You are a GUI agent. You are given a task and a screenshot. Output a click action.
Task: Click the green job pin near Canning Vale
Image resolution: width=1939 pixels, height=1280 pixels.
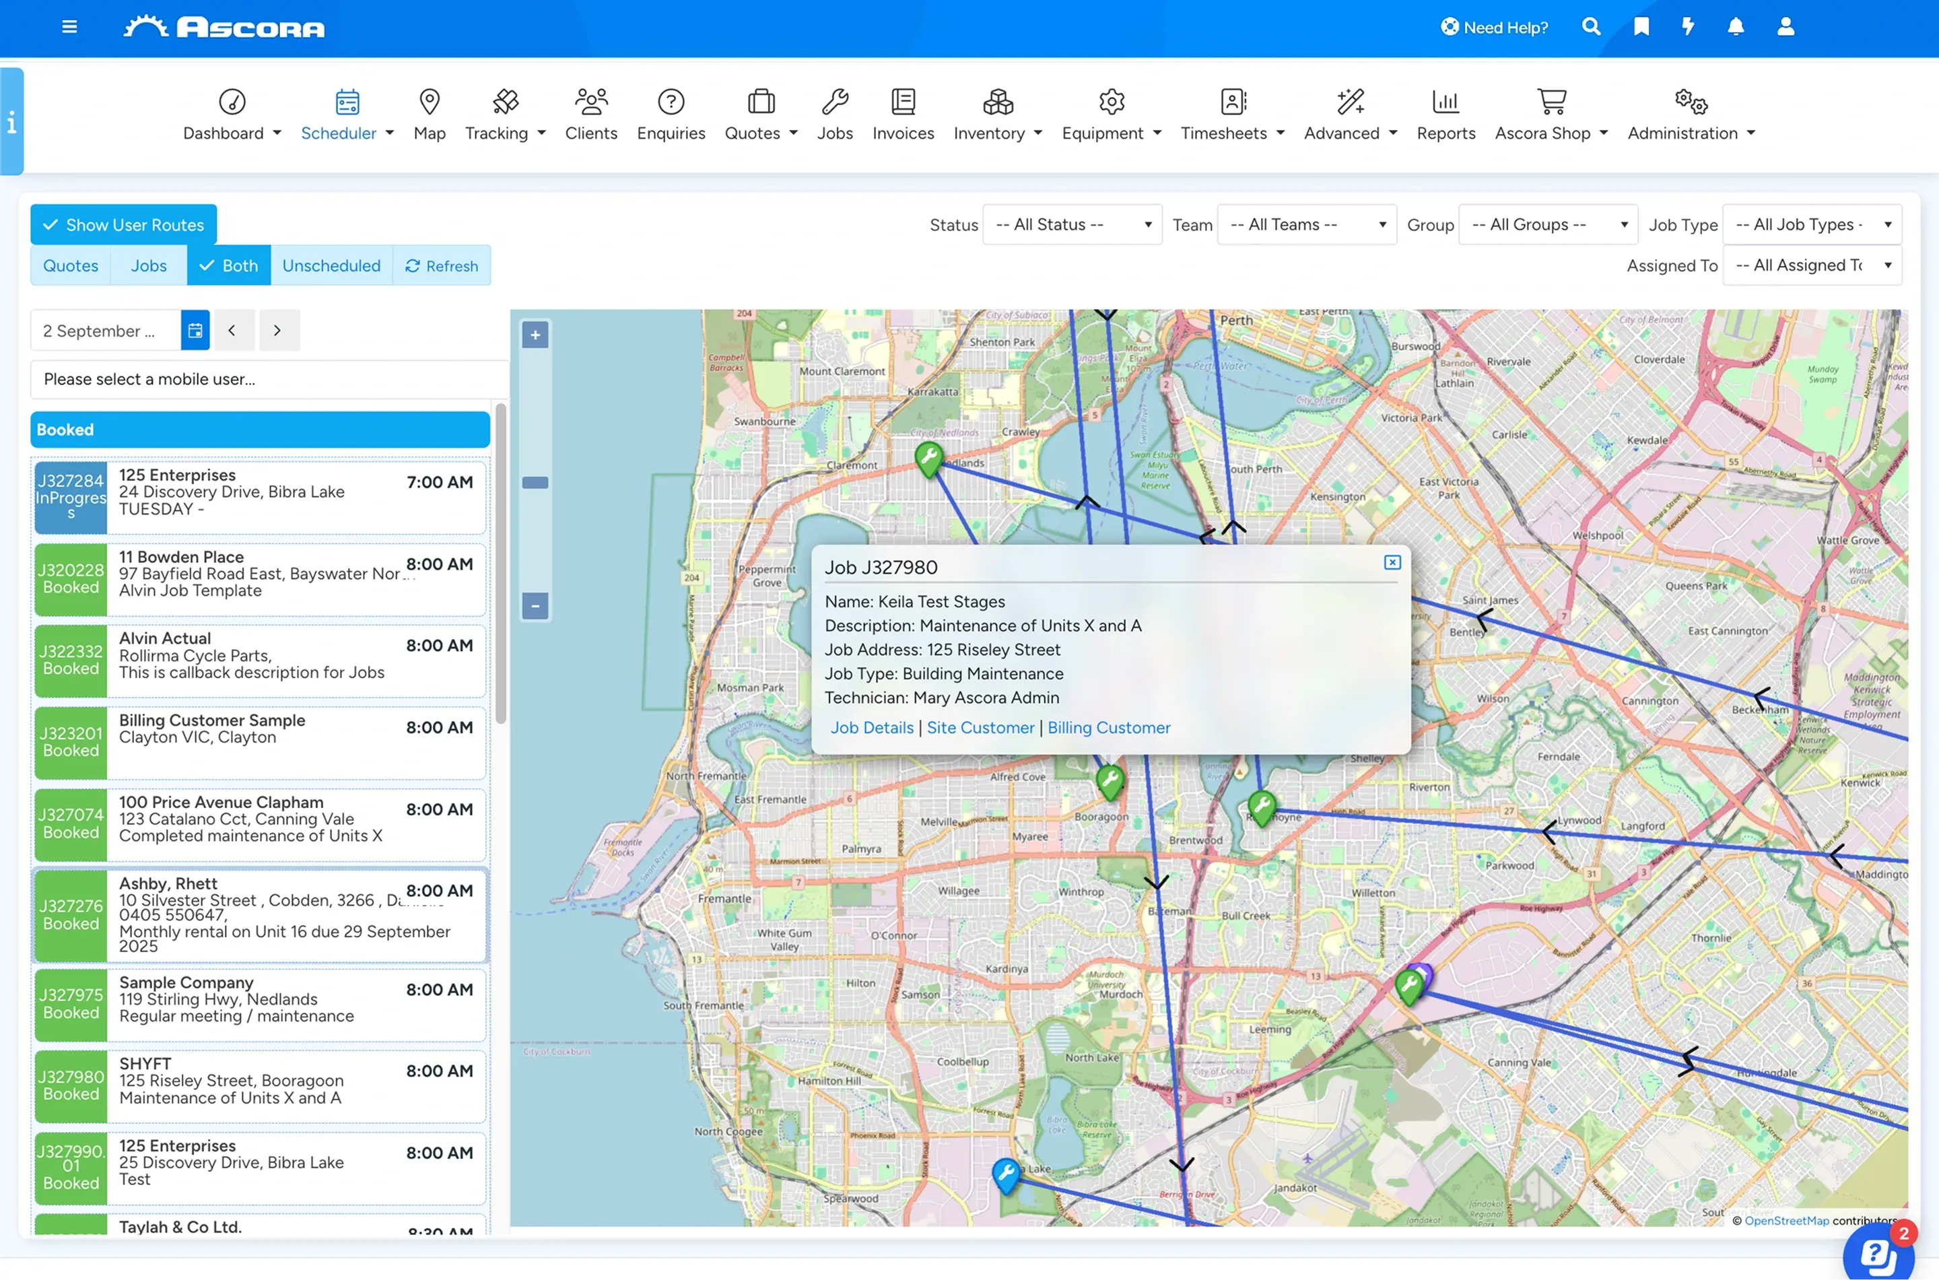click(1409, 986)
